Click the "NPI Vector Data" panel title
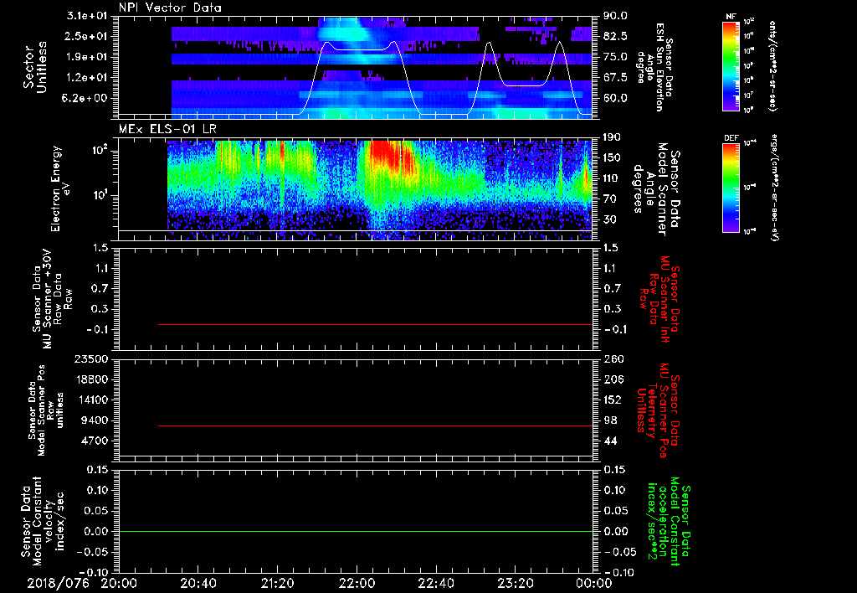Screen dimensions: 857x593 pyautogui.click(x=170, y=8)
